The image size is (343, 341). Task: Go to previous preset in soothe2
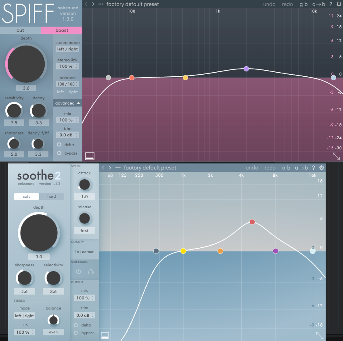(x=103, y=168)
